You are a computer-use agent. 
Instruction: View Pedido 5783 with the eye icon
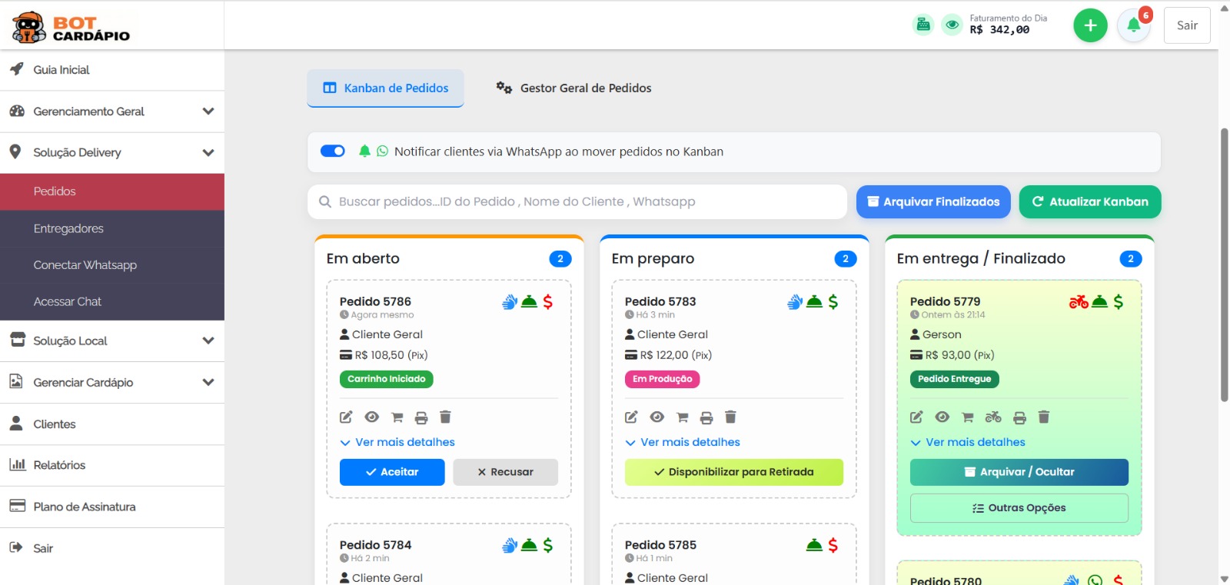coord(657,417)
